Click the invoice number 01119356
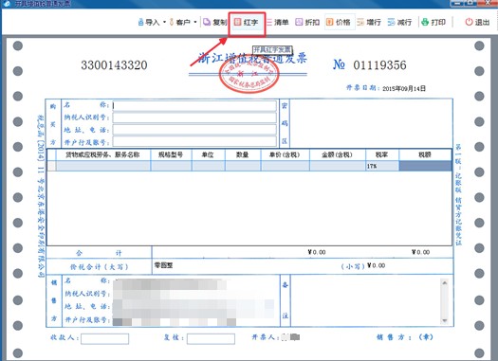498x361 pixels. (379, 65)
